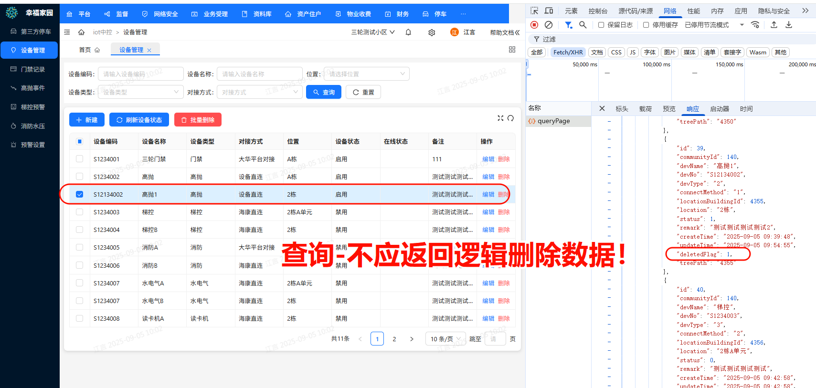This screenshot has width=816, height=388.
Task: Stop recording network activity
Action: (534, 25)
